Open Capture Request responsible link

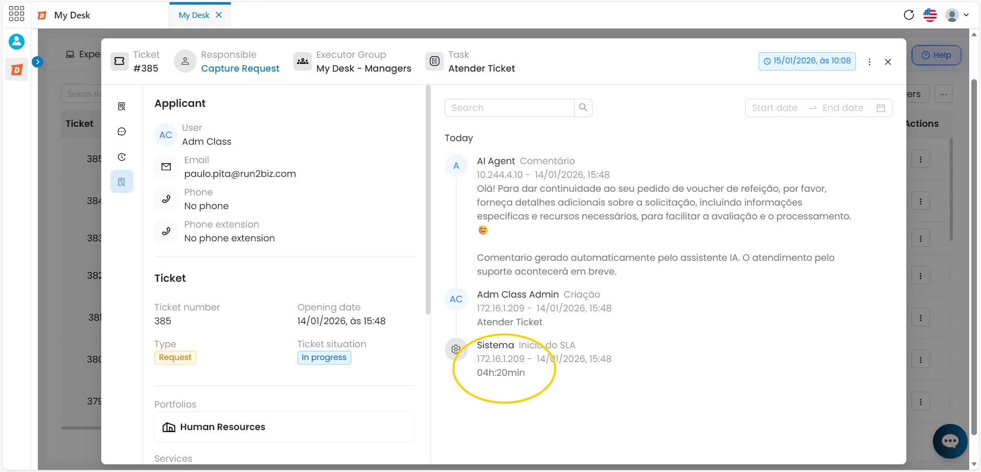240,69
